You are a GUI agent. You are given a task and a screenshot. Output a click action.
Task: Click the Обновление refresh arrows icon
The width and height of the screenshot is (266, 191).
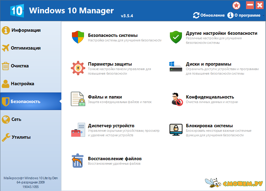pos(196,15)
